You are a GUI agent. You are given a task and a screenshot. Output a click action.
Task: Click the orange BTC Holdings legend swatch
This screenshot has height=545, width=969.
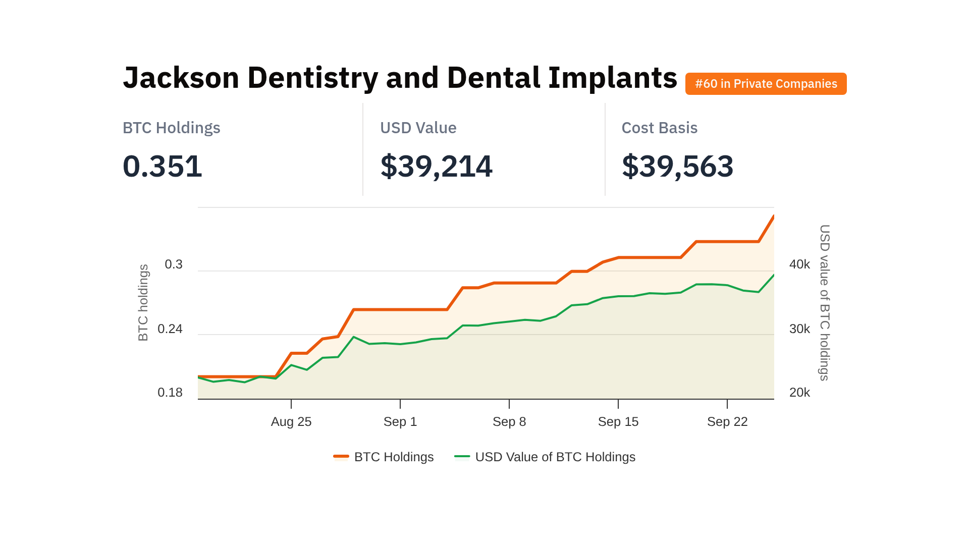coord(341,457)
